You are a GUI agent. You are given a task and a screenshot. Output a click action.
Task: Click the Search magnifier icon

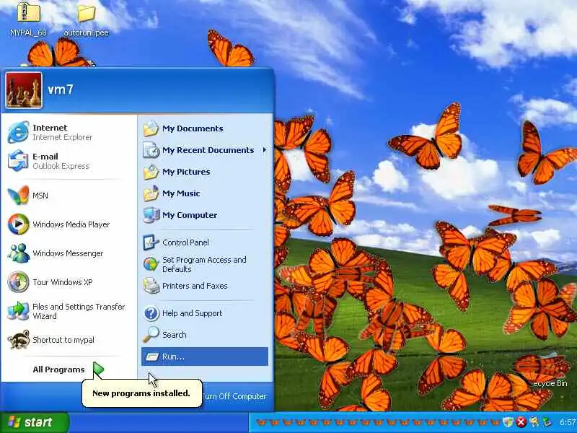(x=151, y=335)
